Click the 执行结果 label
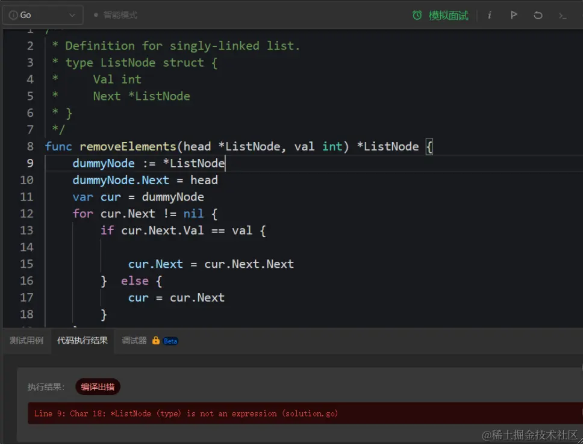Image resolution: width=583 pixels, height=446 pixels. 46,387
